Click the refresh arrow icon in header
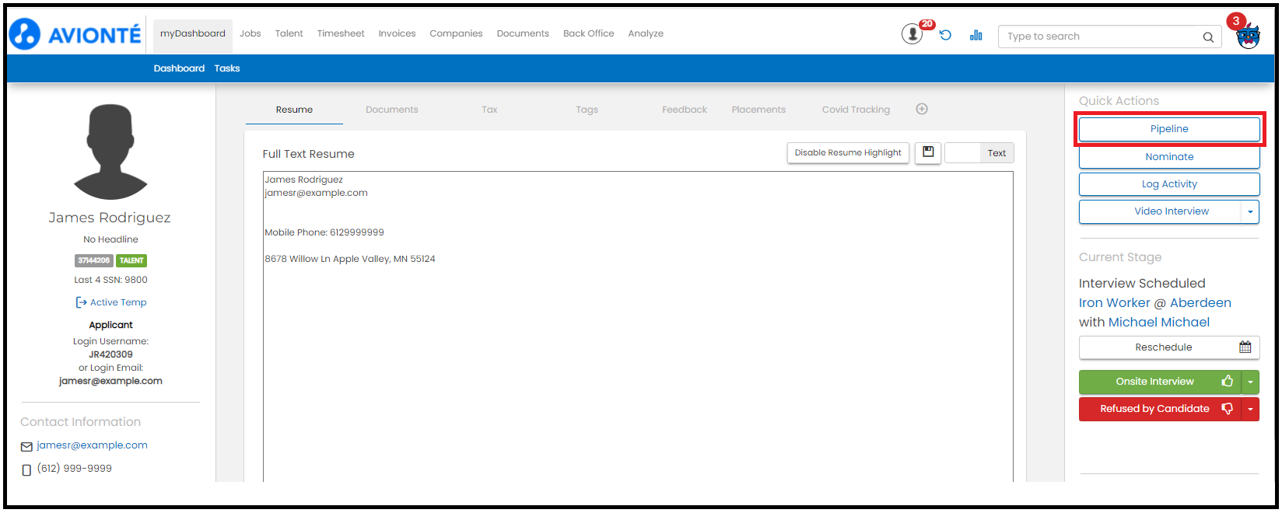 point(945,35)
